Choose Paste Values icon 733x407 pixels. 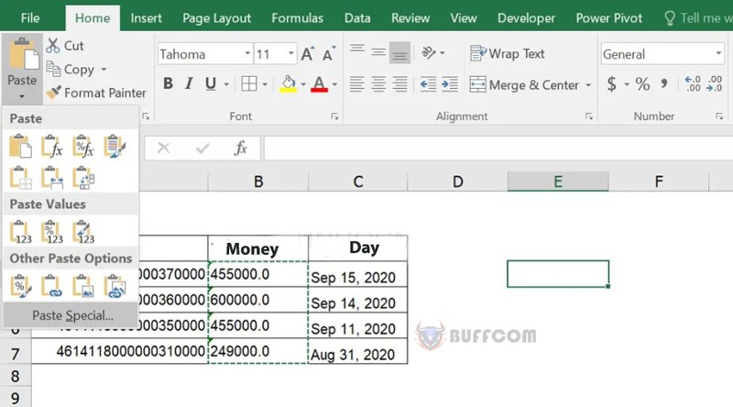(20, 232)
